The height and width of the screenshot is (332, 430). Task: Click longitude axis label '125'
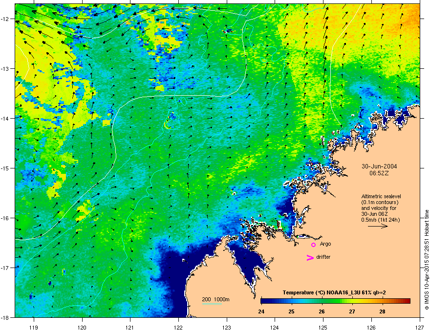pyautogui.click(x=323, y=327)
